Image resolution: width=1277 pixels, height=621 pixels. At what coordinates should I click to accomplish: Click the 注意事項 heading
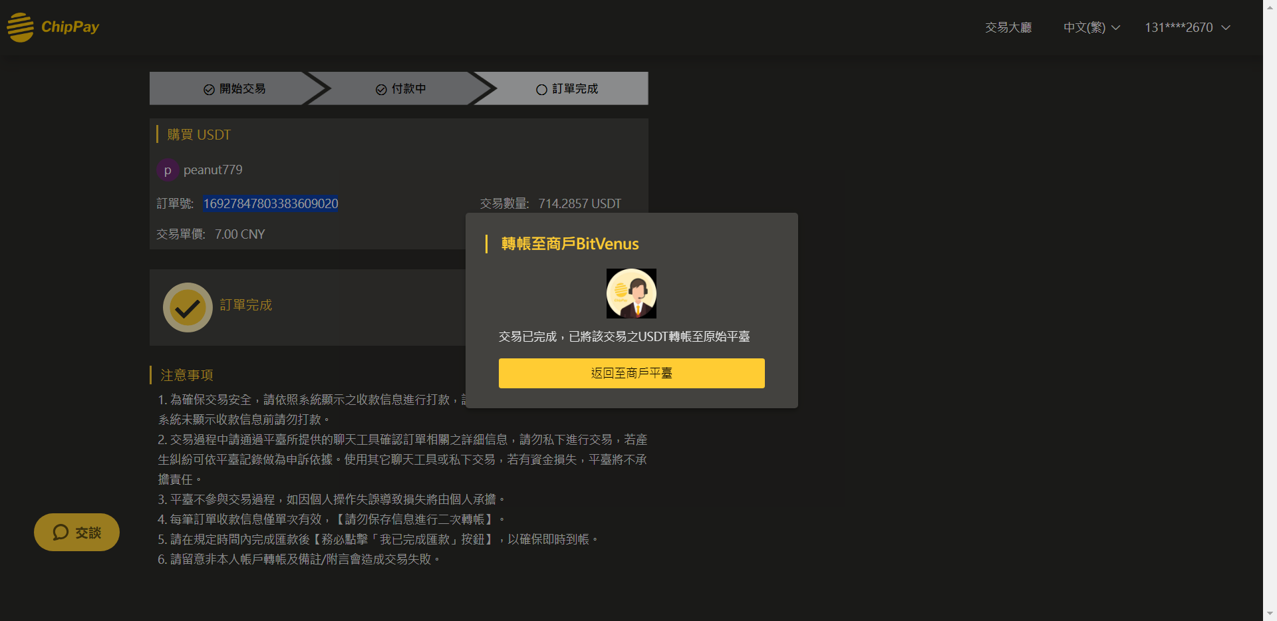(187, 375)
